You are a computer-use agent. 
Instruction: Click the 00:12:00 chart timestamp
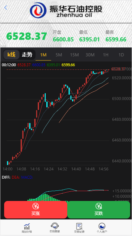9,65
